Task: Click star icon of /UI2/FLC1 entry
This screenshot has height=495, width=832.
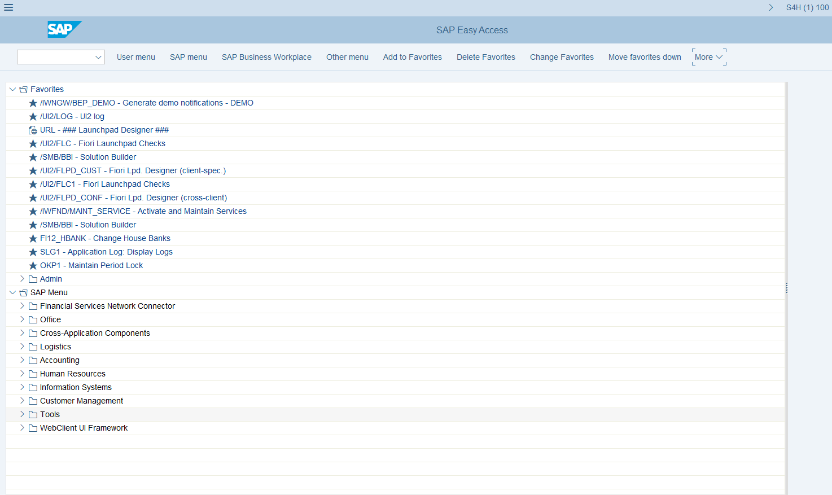Action: click(33, 185)
